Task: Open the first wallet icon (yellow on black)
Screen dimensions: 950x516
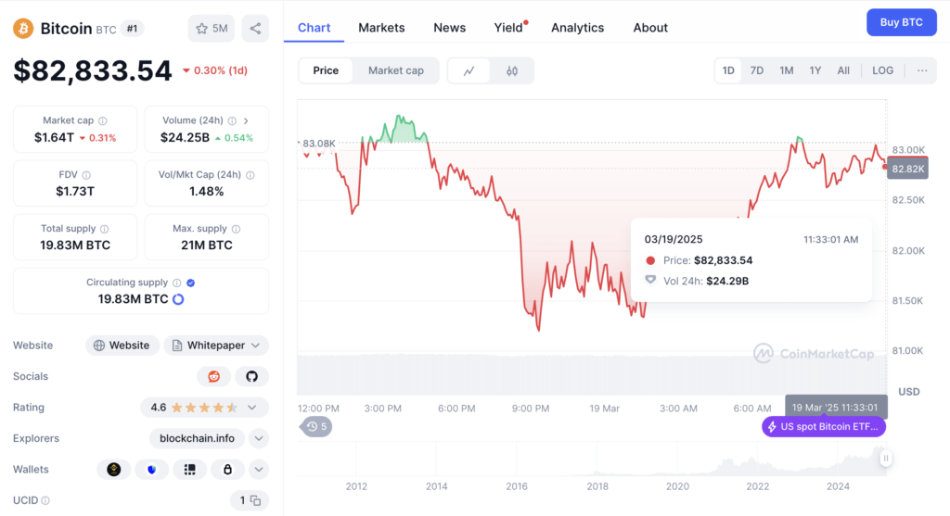Action: (x=114, y=470)
